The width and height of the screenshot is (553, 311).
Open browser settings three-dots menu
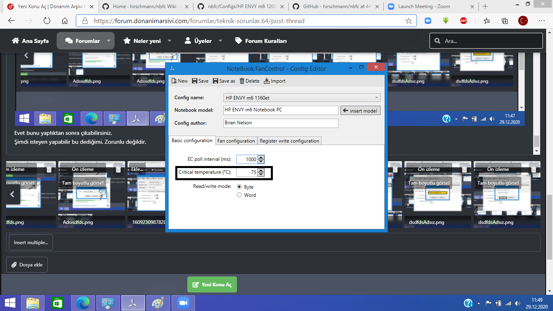point(542,21)
